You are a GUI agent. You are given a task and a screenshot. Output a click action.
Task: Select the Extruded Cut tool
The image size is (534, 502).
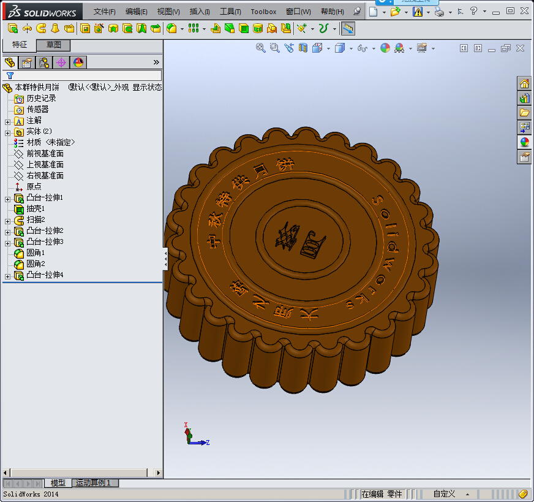[x=85, y=29]
